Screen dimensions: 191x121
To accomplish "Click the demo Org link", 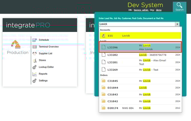I will [159, 10].
